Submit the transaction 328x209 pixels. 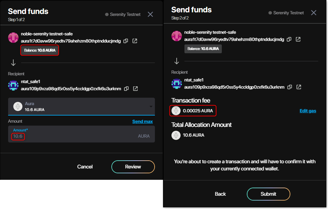(268, 194)
